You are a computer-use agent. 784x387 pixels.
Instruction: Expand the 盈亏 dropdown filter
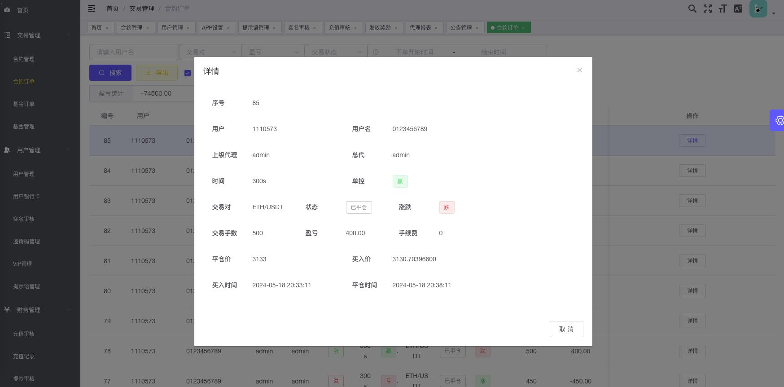(x=273, y=52)
